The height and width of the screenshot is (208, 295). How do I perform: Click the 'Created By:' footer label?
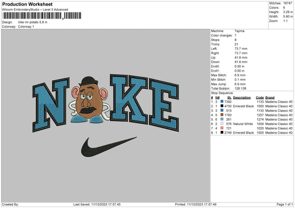point(10,204)
